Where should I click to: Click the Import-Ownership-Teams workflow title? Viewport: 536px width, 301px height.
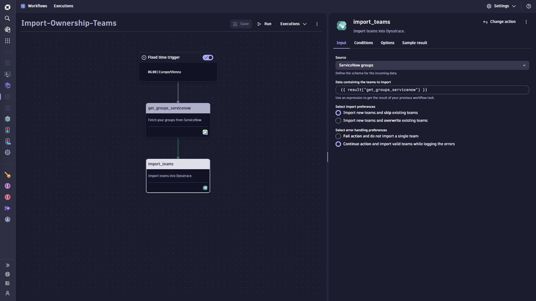pos(69,23)
